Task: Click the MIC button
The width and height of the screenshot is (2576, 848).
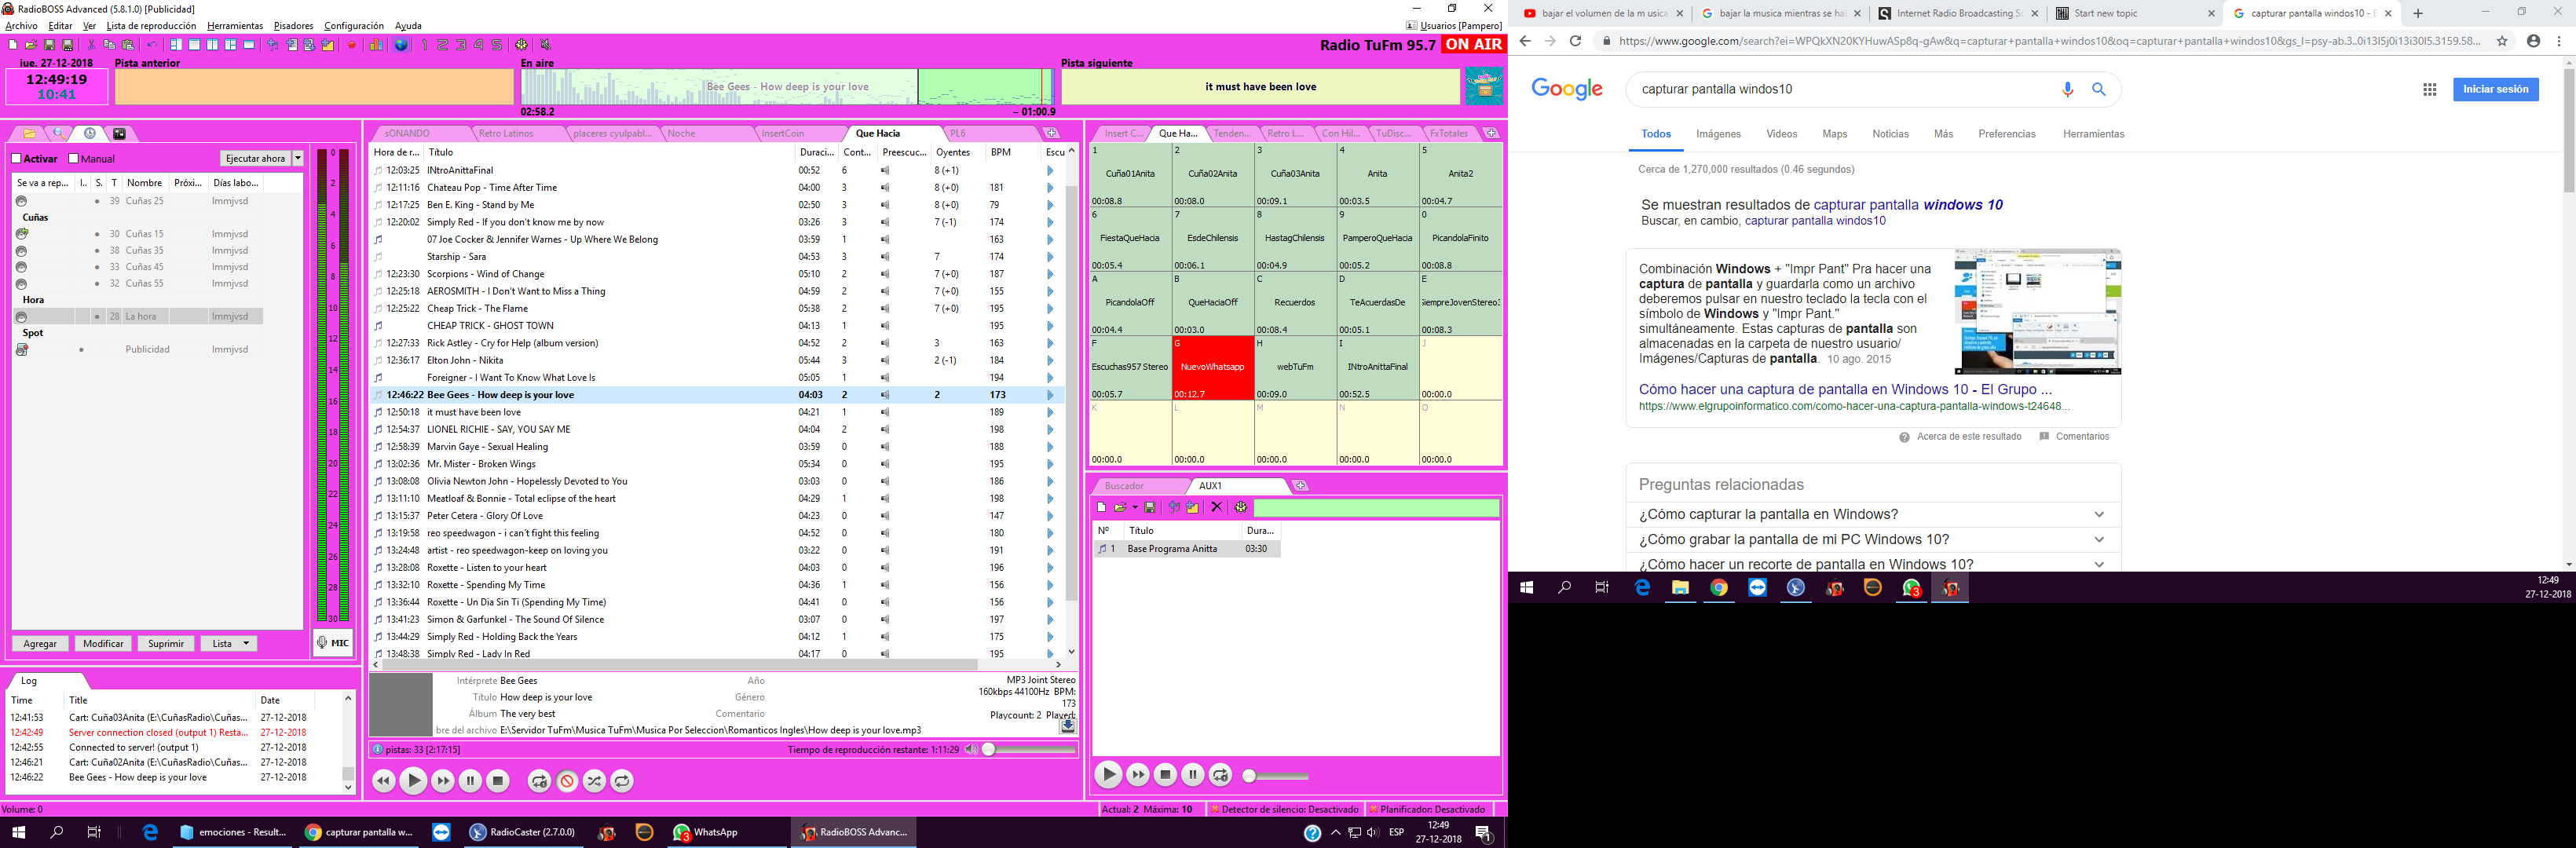Action: point(333,643)
